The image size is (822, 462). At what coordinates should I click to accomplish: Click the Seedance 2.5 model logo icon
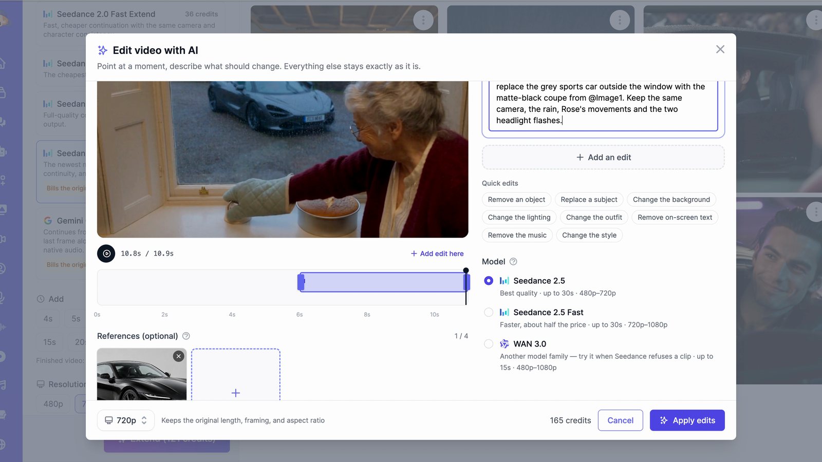pyautogui.click(x=505, y=281)
